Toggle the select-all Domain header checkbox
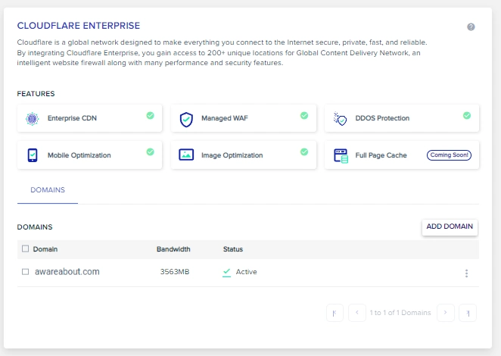Screen dimensions: 501x356 [x=25, y=249]
